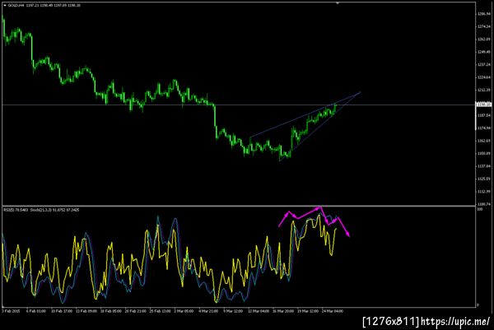The height and width of the screenshot is (330, 494).
Task: Click the 9 Mar 12:00 time label
Action: click(x=233, y=311)
